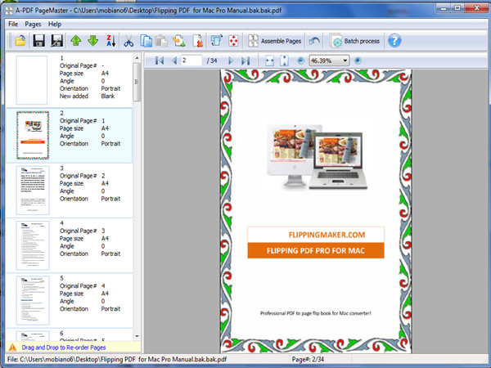Click the warning triangle icon
Screen dimensions: 491x368
tap(12, 348)
